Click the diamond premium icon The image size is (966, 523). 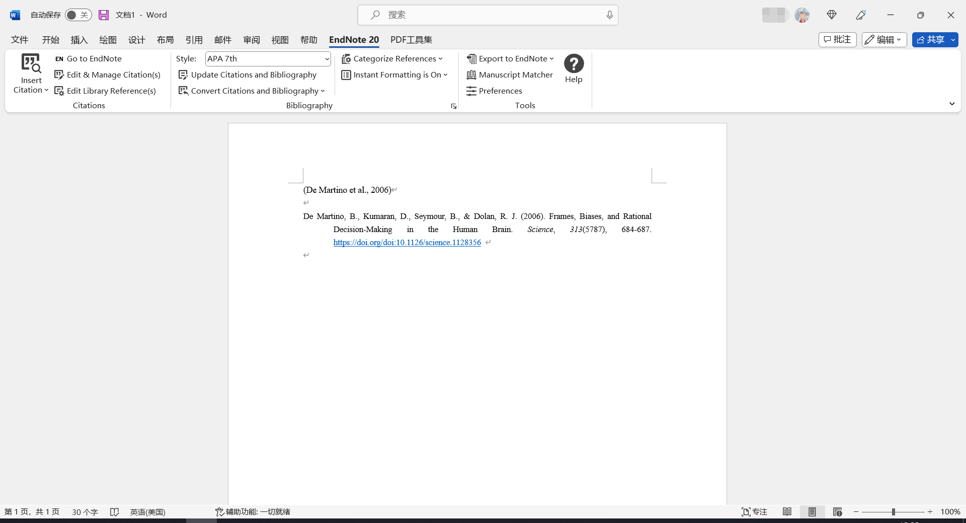tap(832, 15)
